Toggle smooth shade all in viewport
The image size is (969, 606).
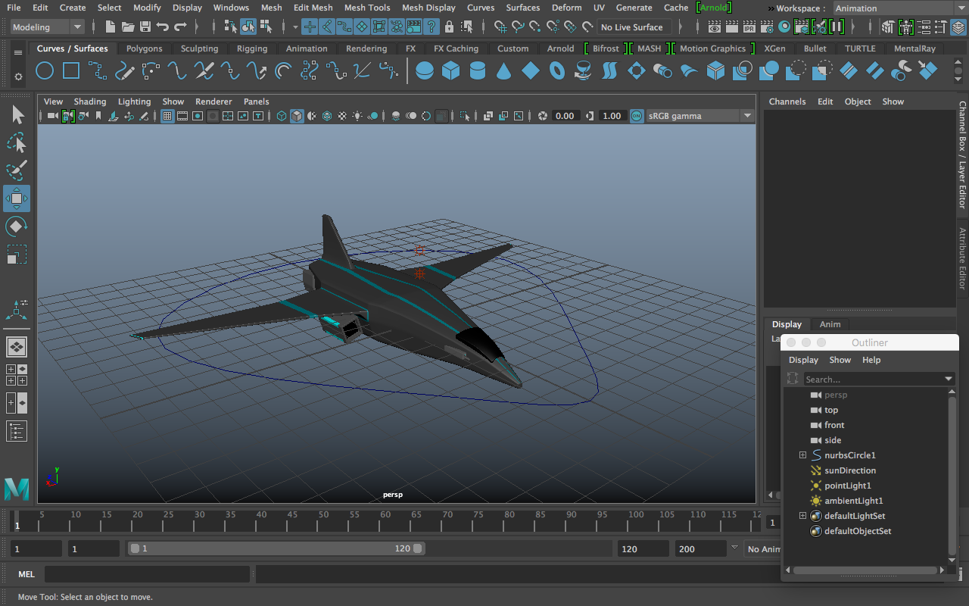[x=297, y=116]
